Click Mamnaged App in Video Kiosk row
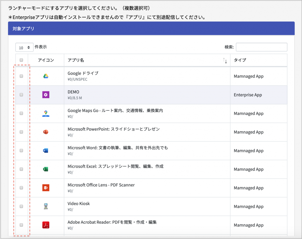 (x=248, y=207)
